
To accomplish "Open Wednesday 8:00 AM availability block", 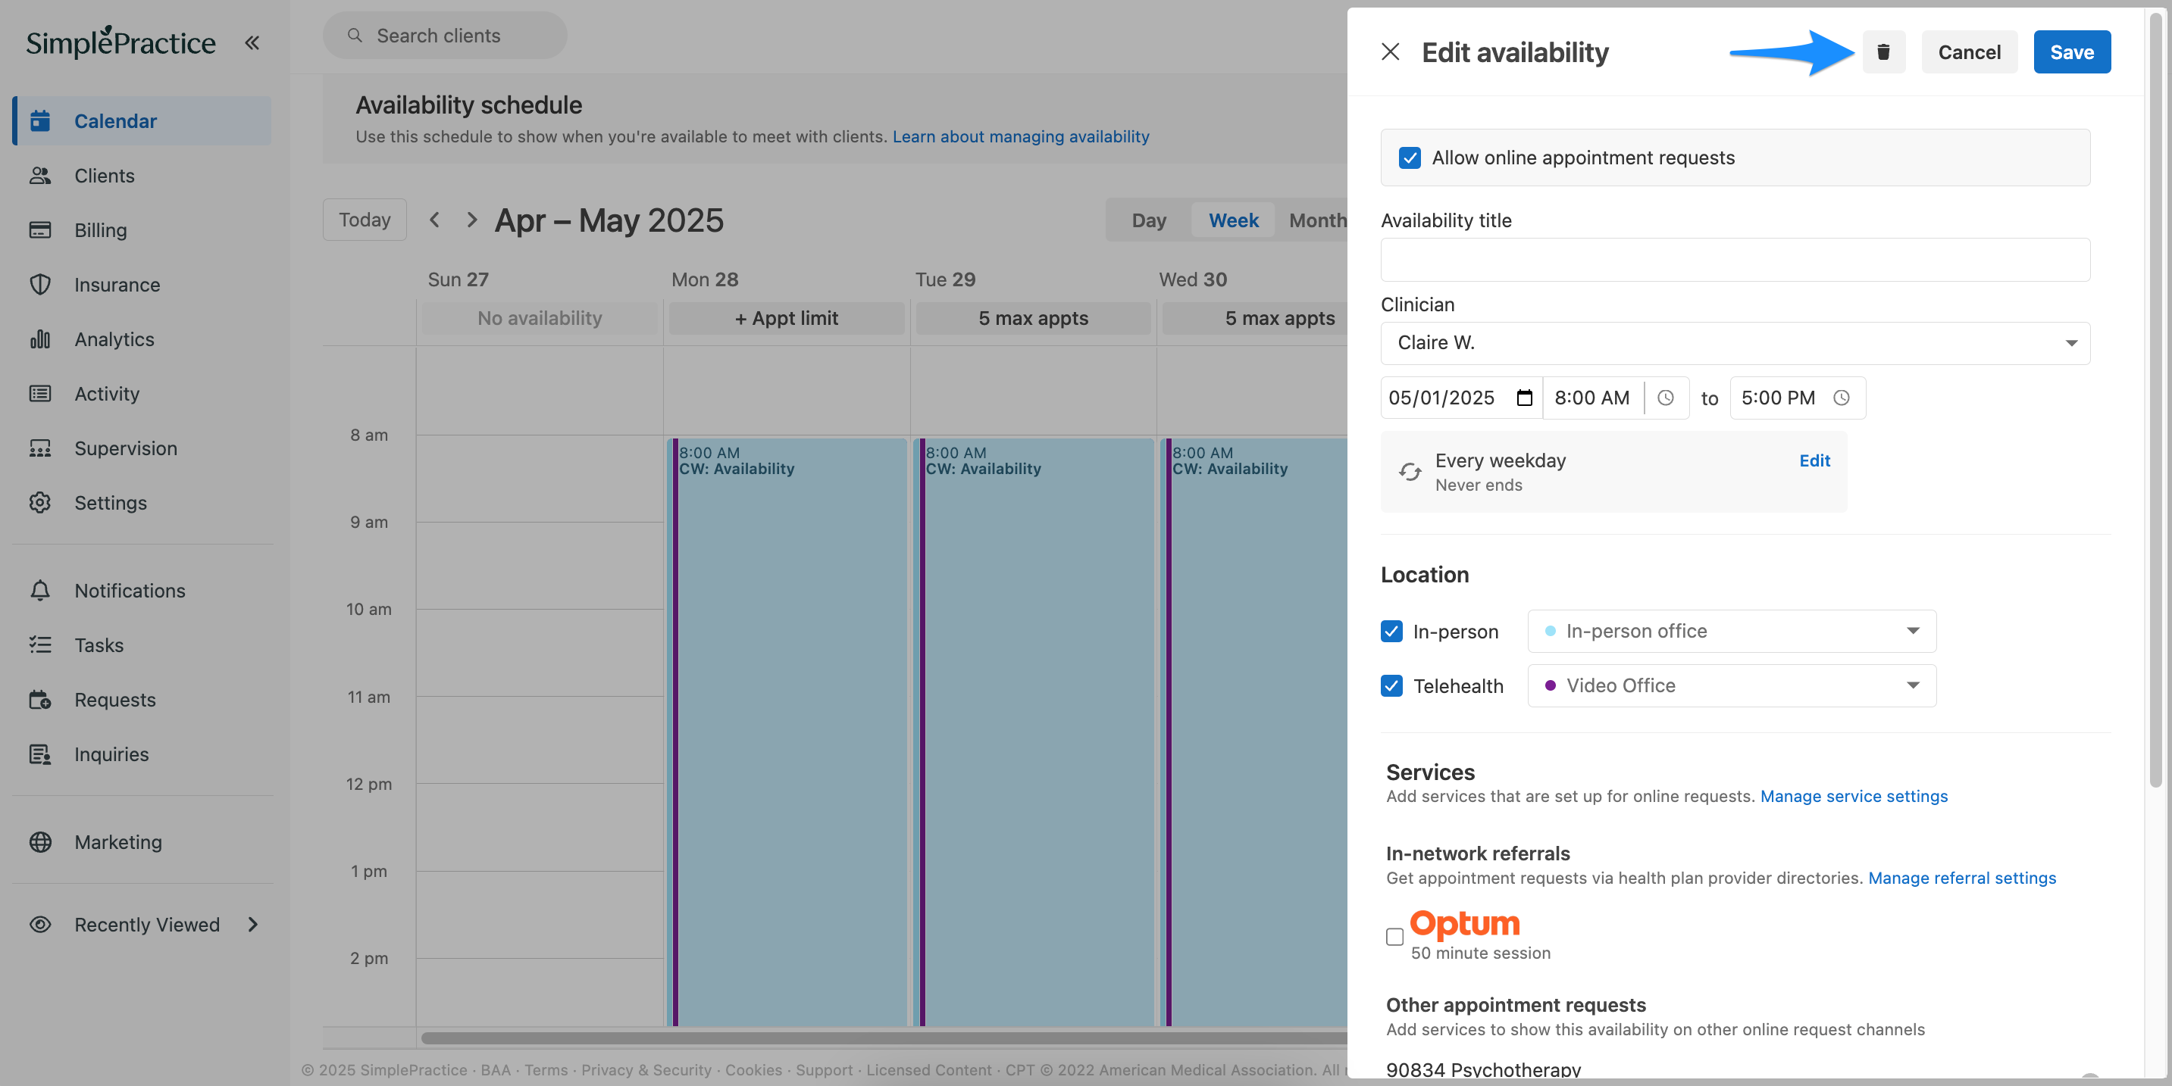I will [1255, 732].
